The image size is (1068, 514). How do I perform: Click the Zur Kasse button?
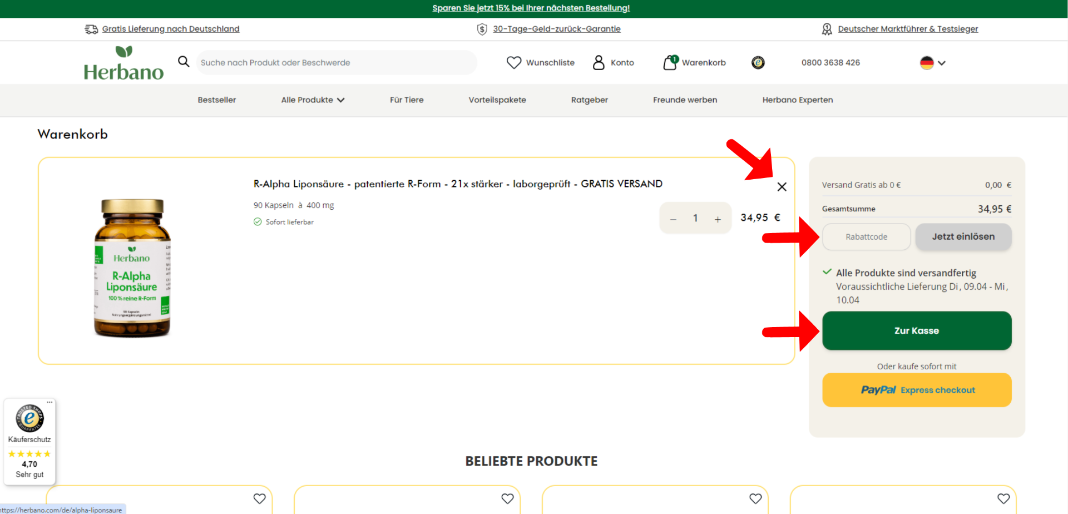tap(916, 330)
